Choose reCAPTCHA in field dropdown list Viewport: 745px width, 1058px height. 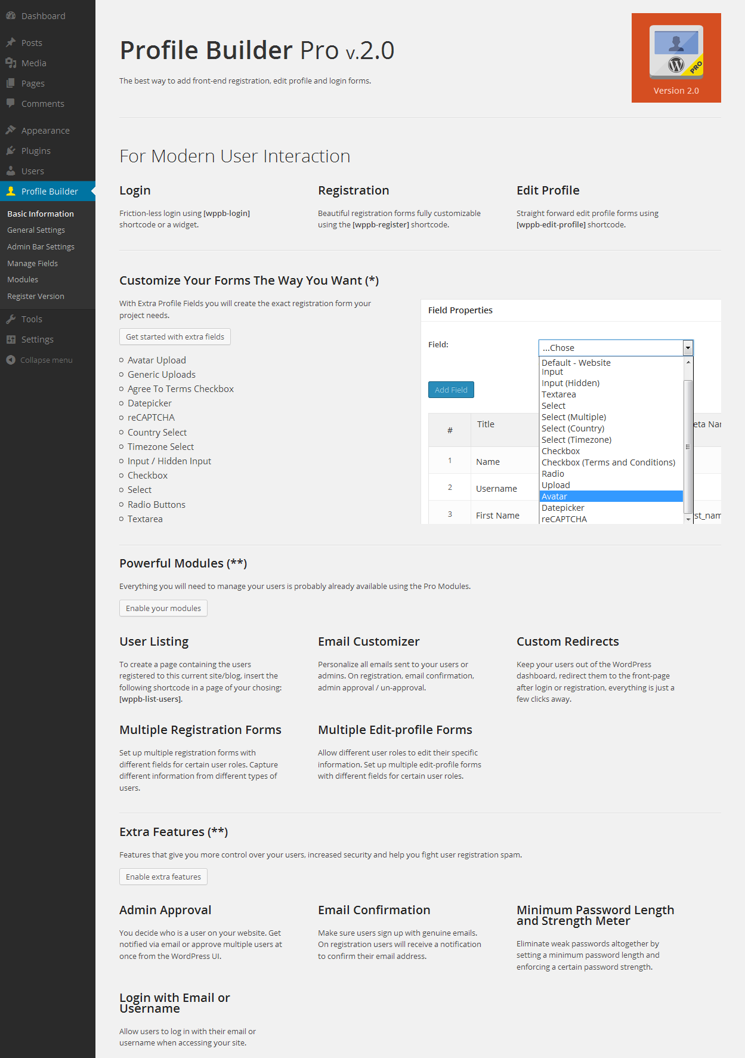point(611,519)
